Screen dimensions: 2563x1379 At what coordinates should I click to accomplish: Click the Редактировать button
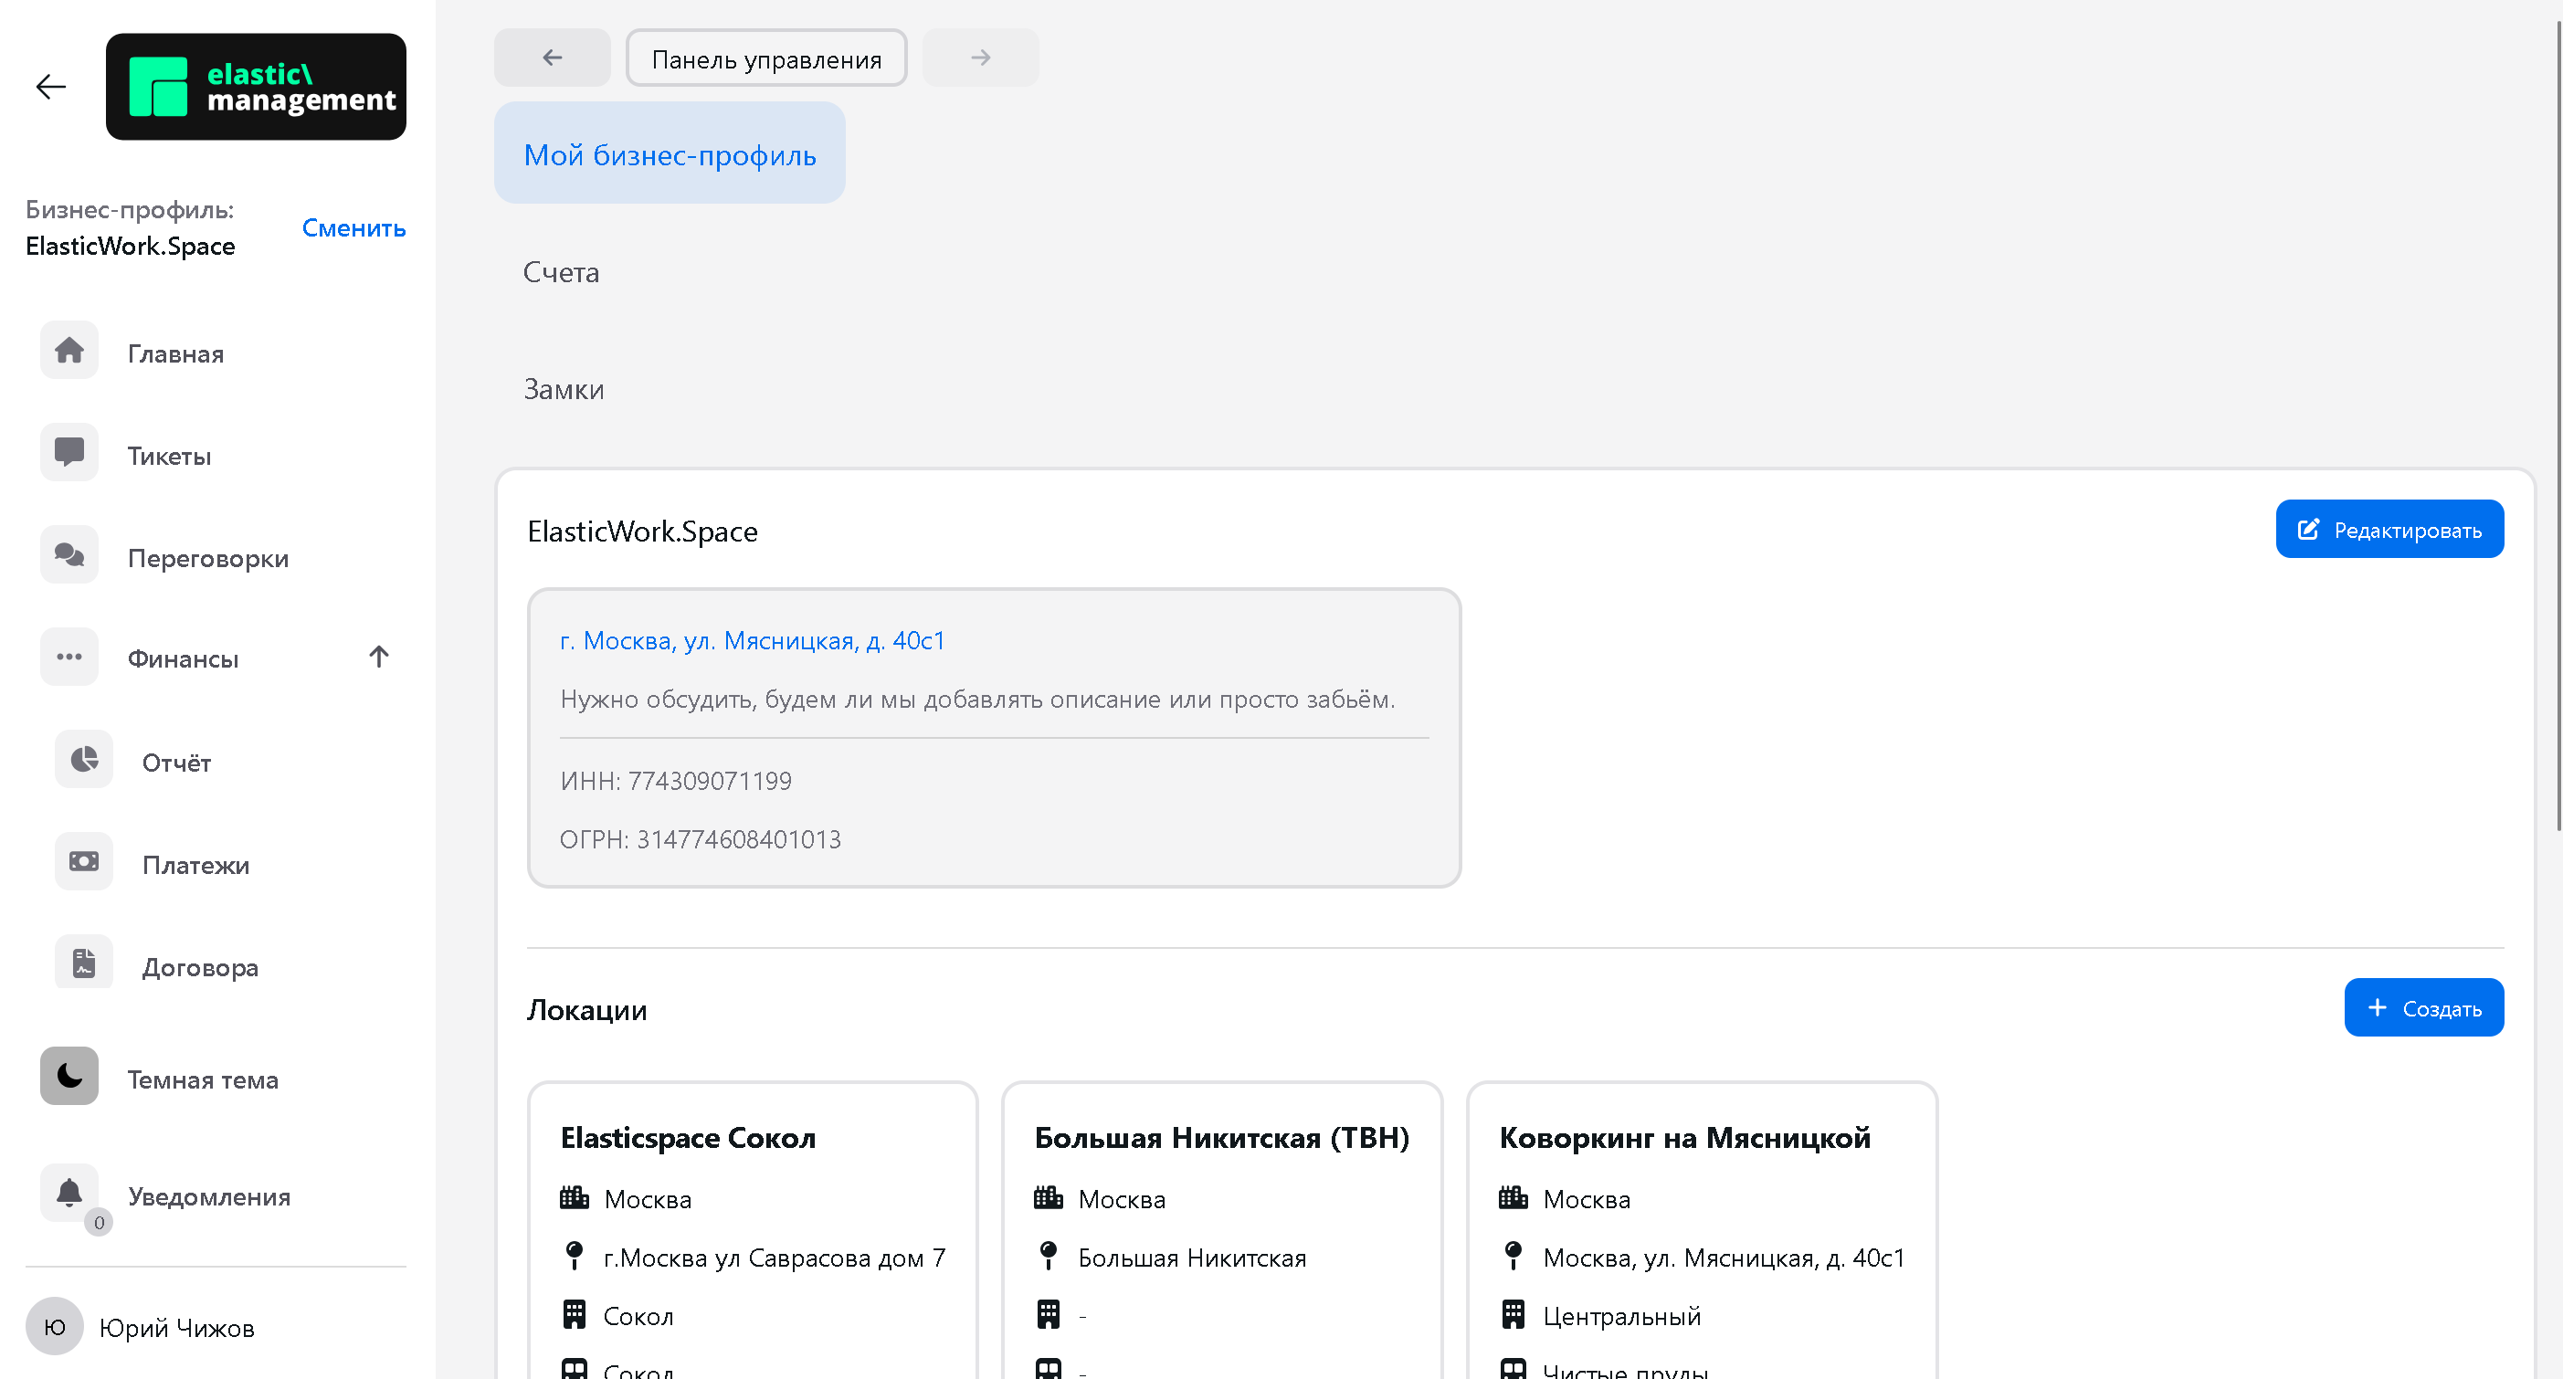[x=2389, y=530]
